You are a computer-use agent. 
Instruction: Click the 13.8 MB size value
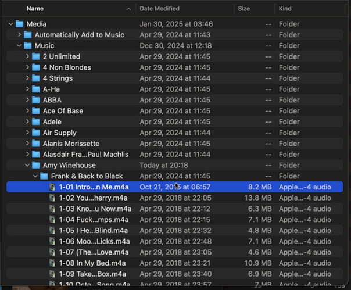258,198
